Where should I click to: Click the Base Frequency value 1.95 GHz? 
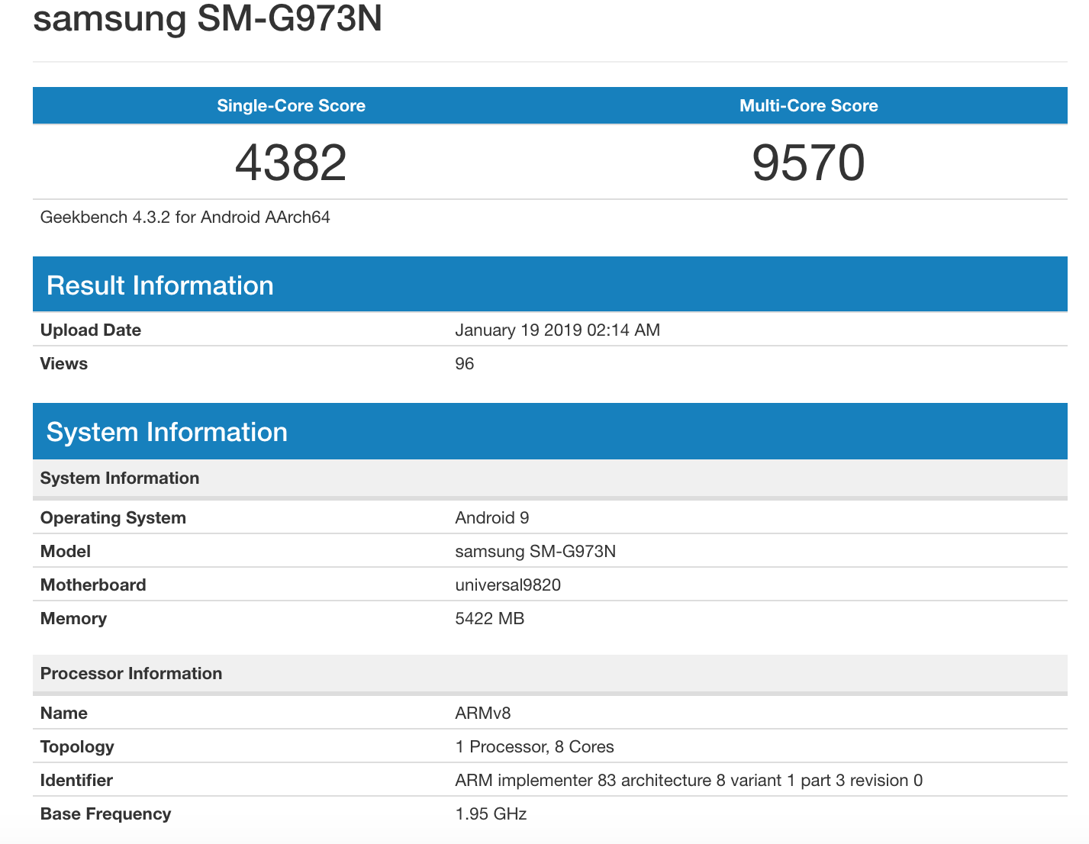491,814
